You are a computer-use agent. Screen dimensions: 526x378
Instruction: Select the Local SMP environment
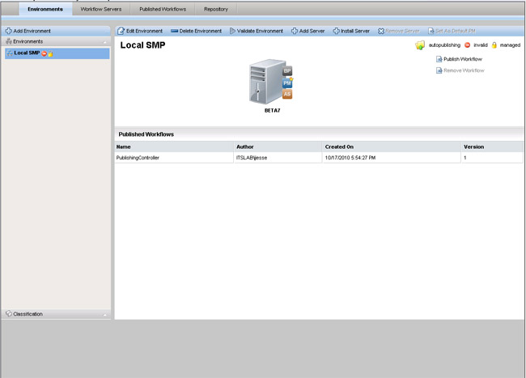tap(57, 53)
